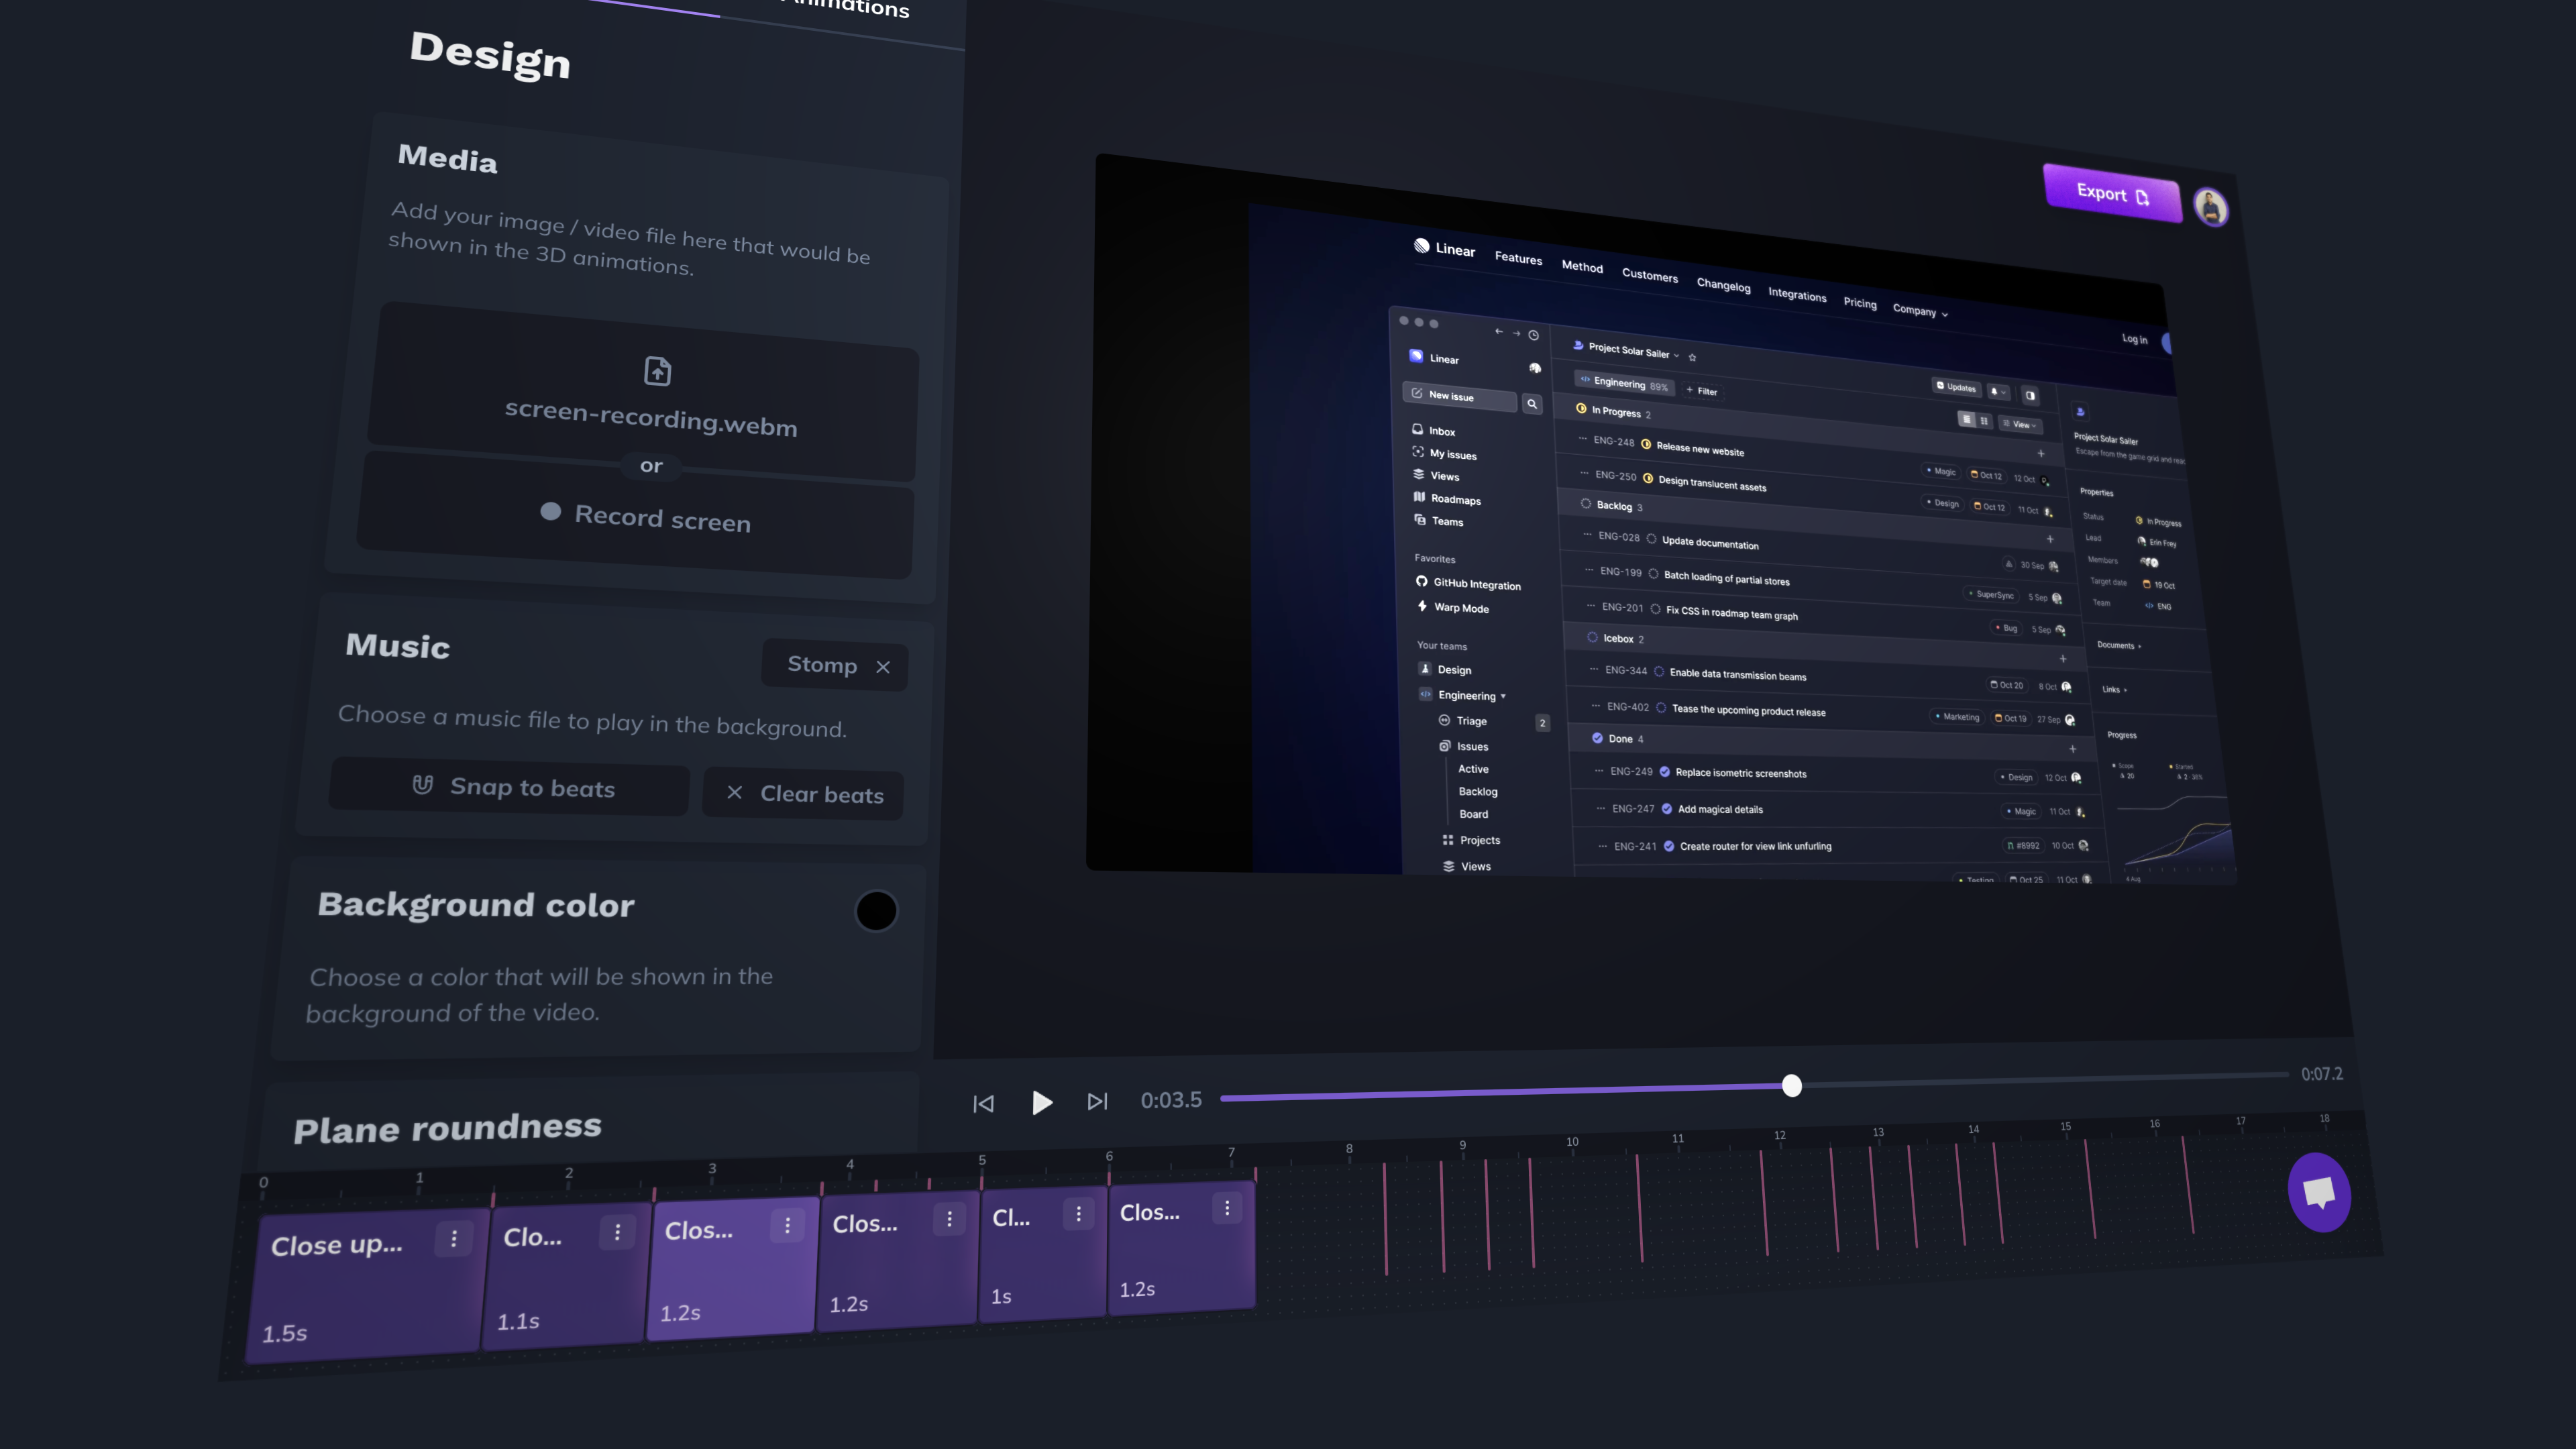Viewport: 2576px width, 1449px height.
Task: Click the Clear beats button
Action: [x=803, y=794]
